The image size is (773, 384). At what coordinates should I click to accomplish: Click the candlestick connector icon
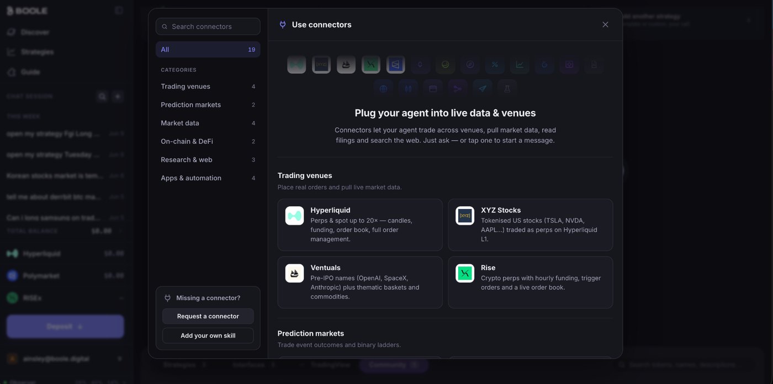coord(408,88)
